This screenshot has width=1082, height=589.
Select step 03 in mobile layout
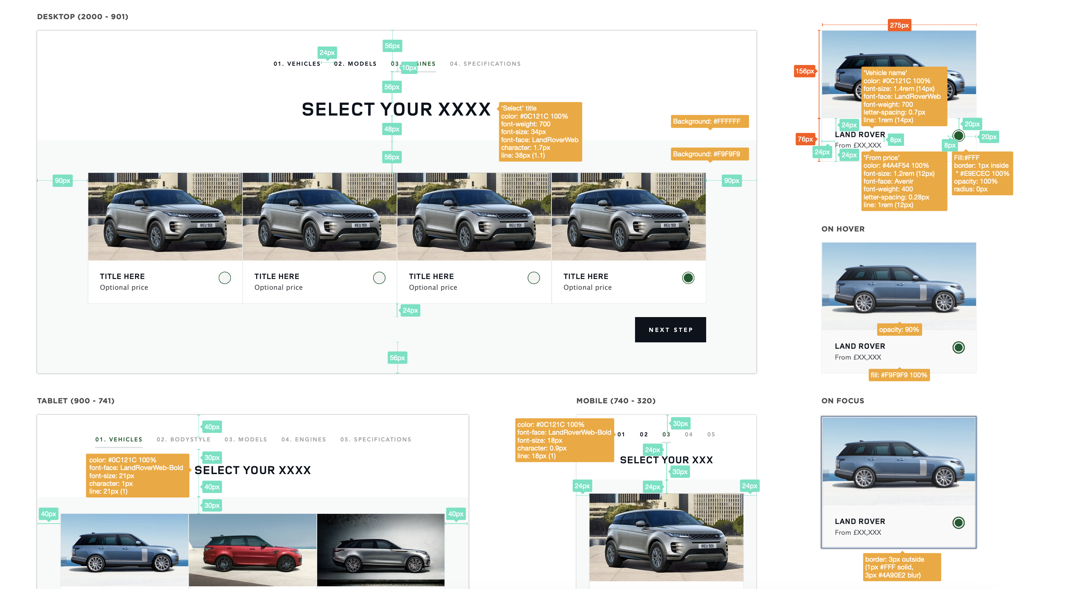[666, 435]
